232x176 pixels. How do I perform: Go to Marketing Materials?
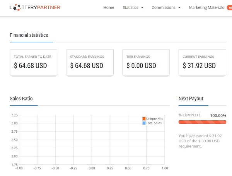[206, 7]
